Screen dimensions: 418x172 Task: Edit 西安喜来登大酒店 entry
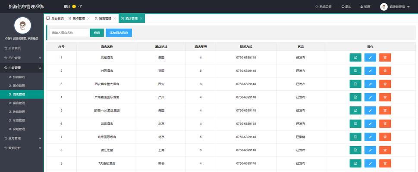370,84
